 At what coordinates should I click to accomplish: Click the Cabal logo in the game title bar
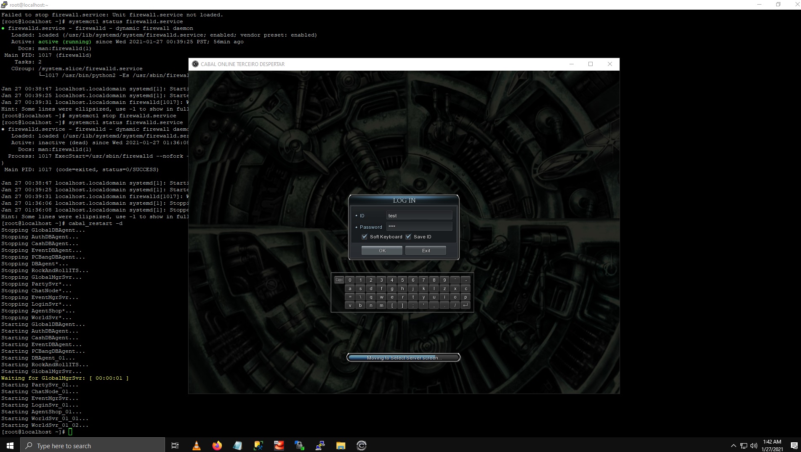195,64
